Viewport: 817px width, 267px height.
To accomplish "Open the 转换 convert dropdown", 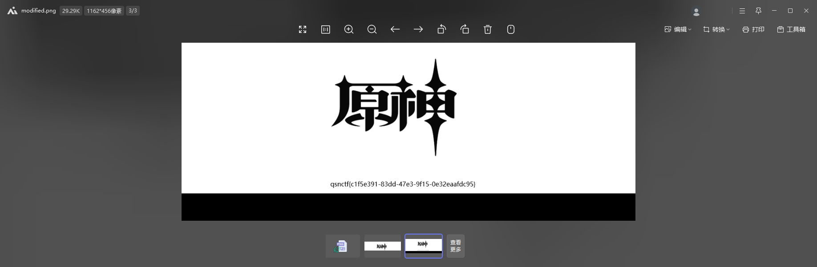I will point(716,29).
